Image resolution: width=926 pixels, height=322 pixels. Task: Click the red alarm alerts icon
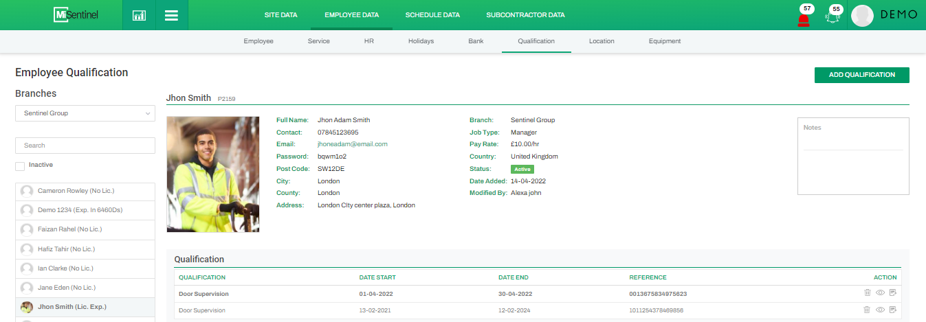coord(803,19)
